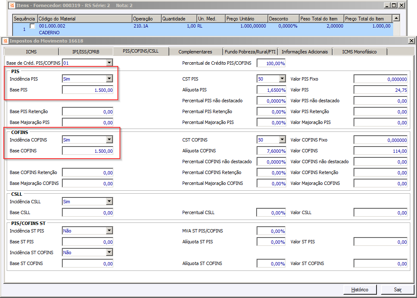Click the Base Majoração PIS field

[x=87, y=122]
